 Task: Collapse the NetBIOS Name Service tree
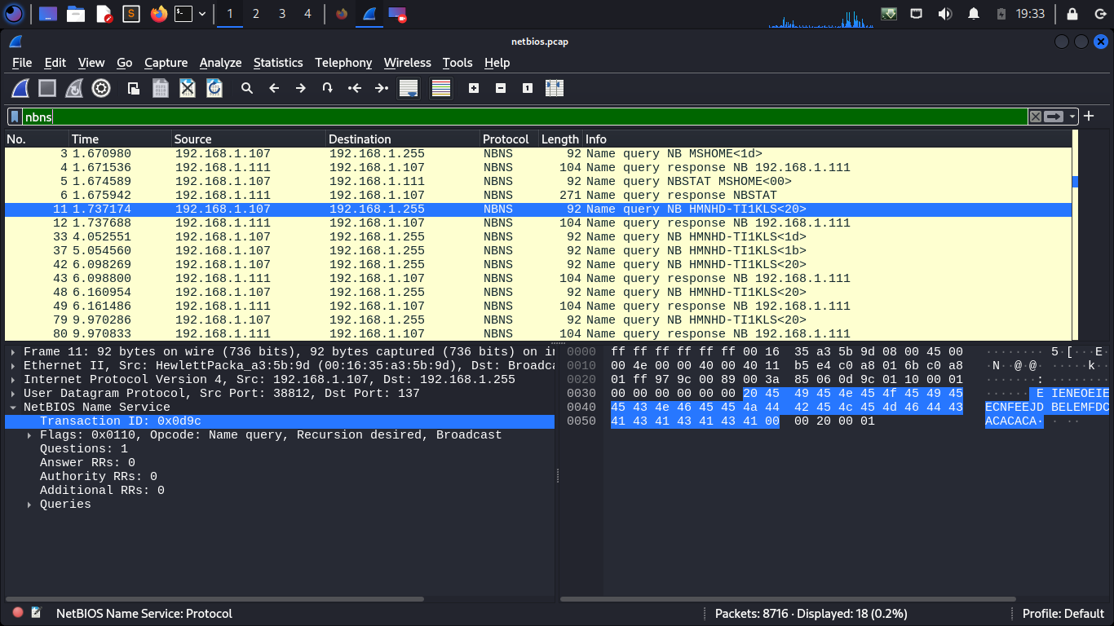[13, 408]
